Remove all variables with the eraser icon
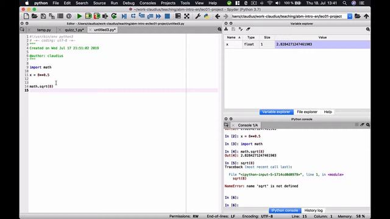The height and width of the screenshot is (219, 390). click(248, 29)
